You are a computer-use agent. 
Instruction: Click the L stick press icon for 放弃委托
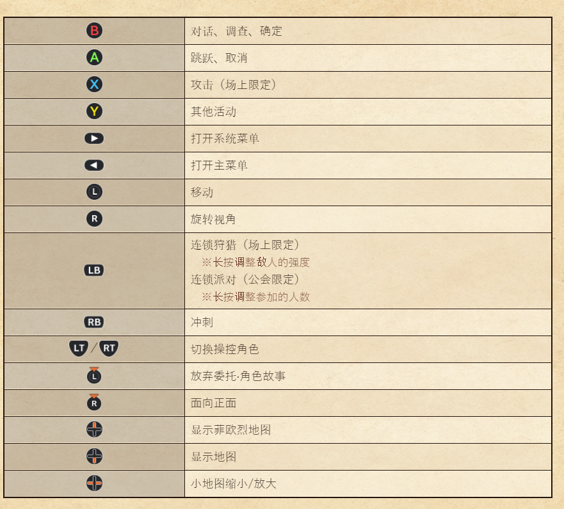[94, 375]
